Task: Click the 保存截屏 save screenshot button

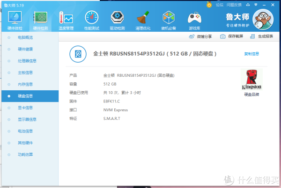Action: [231, 36]
